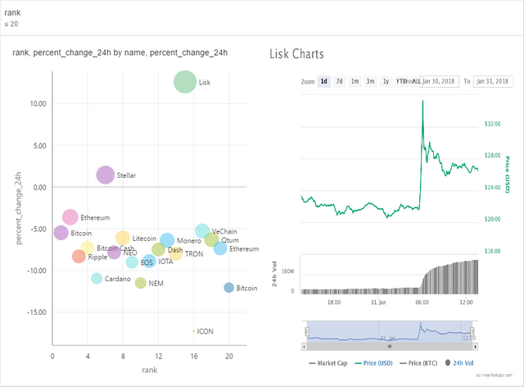524x387 pixels.
Task: Select the Dash bubble
Action: tap(158, 249)
